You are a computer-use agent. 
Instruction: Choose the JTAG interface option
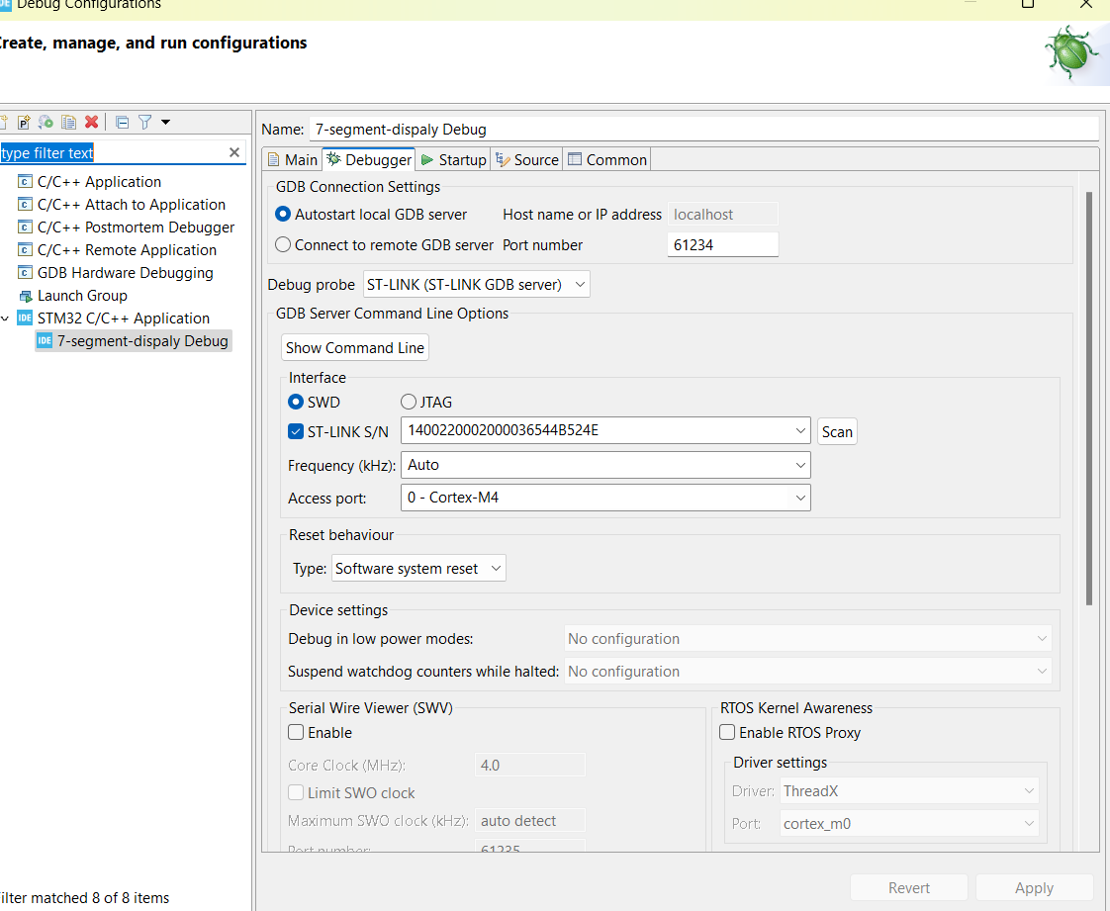click(409, 403)
